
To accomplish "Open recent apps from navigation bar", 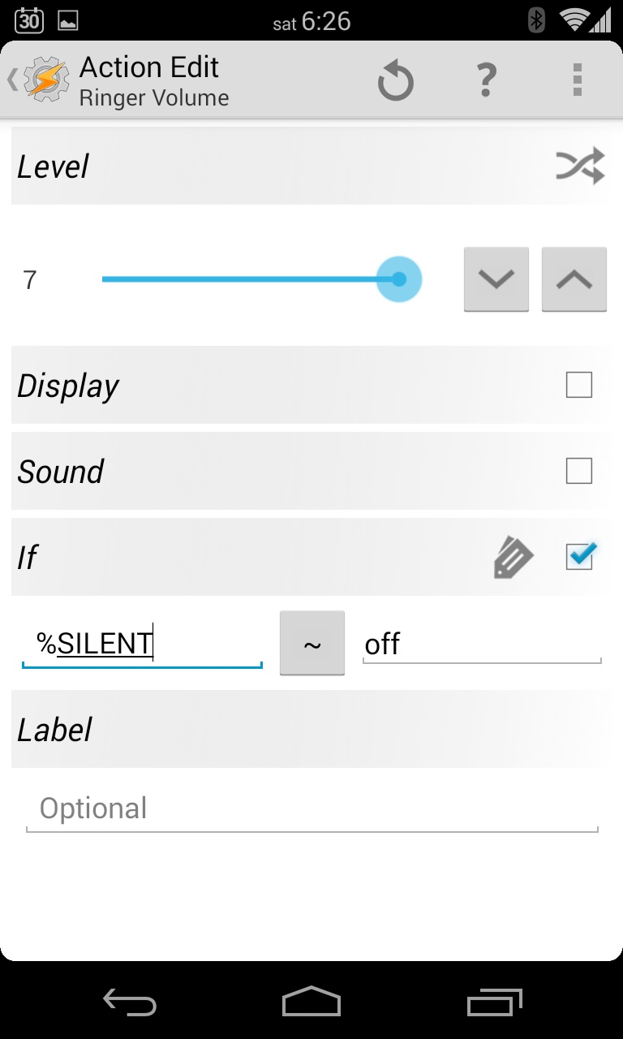I will (495, 1002).
